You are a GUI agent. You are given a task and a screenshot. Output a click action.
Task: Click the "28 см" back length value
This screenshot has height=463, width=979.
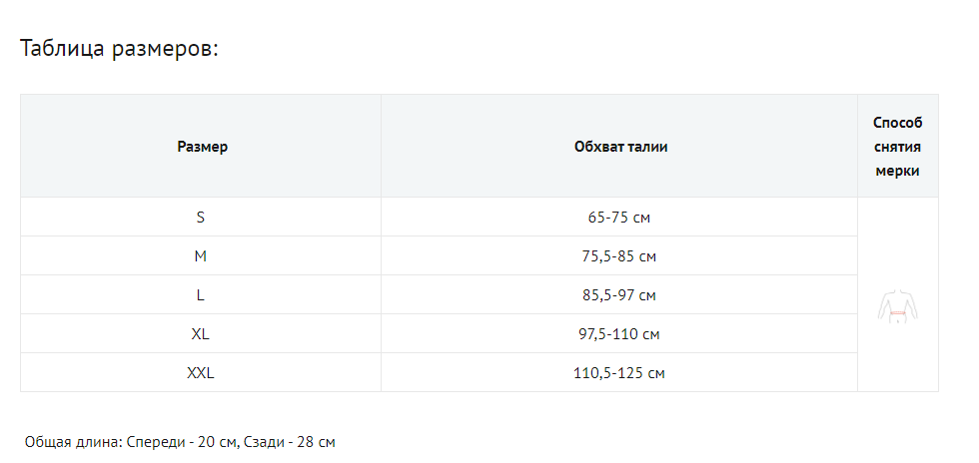317,441
